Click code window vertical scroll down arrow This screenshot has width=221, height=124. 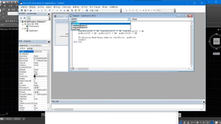191,66
